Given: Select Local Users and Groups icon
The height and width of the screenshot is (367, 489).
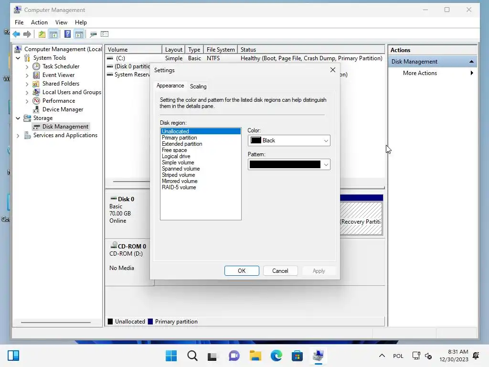Looking at the screenshot, I should (36, 92).
